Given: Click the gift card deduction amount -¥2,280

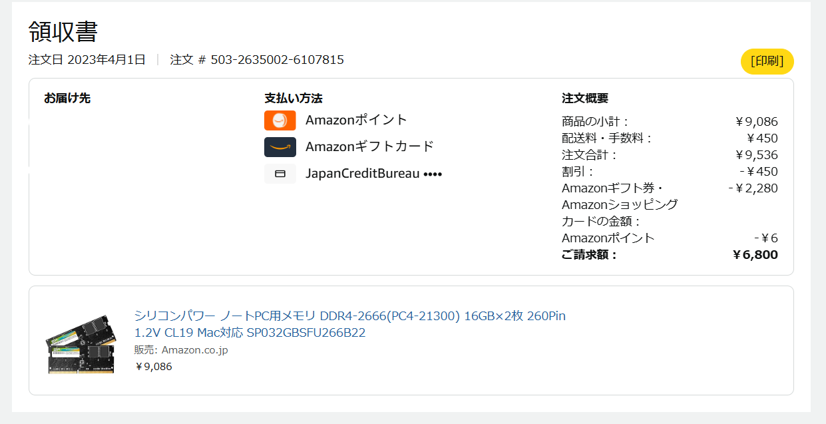Looking at the screenshot, I should [x=753, y=188].
